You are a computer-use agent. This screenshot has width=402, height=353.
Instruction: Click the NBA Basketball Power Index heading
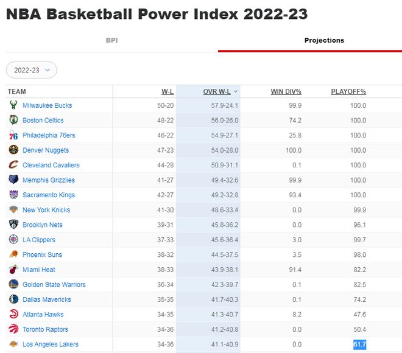click(157, 14)
